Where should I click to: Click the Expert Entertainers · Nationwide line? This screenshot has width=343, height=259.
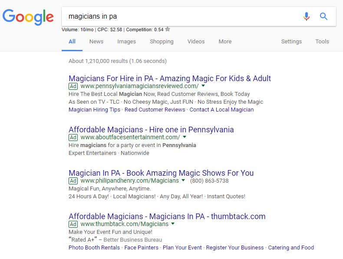click(109, 153)
